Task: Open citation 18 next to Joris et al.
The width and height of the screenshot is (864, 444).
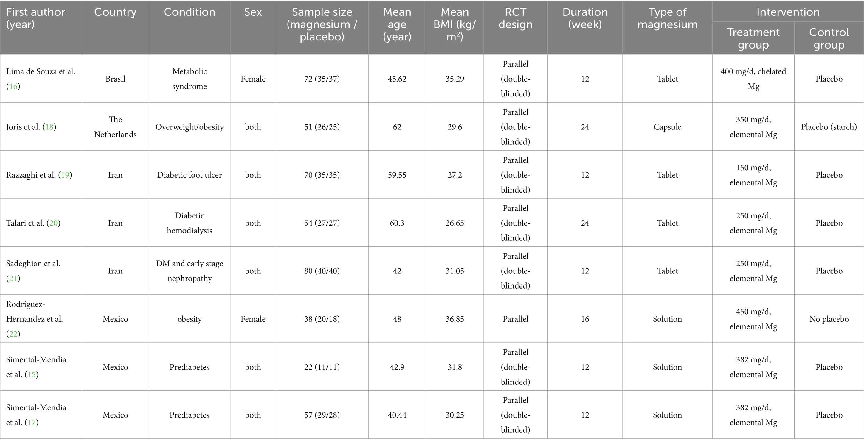Action: (49, 127)
